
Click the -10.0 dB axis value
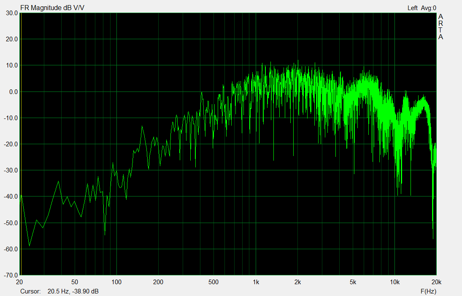point(11,118)
